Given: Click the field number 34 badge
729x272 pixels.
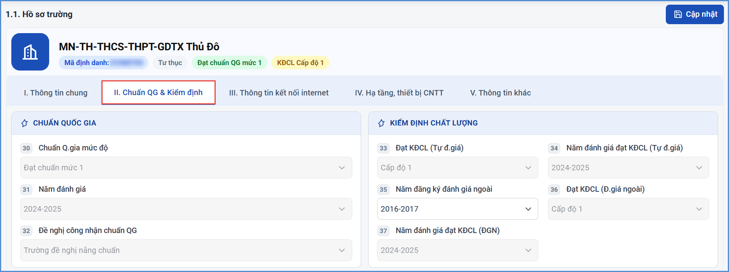Looking at the screenshot, I should (x=554, y=148).
